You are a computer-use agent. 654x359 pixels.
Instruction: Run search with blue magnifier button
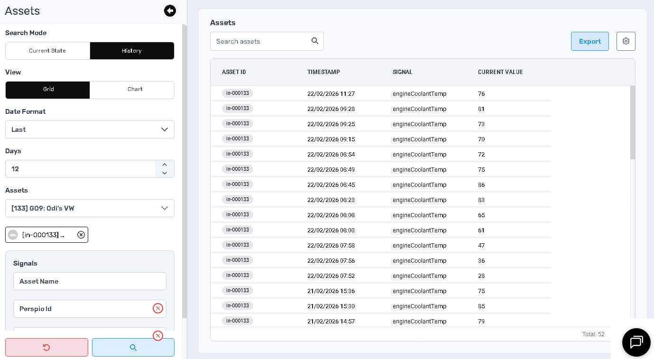click(133, 348)
